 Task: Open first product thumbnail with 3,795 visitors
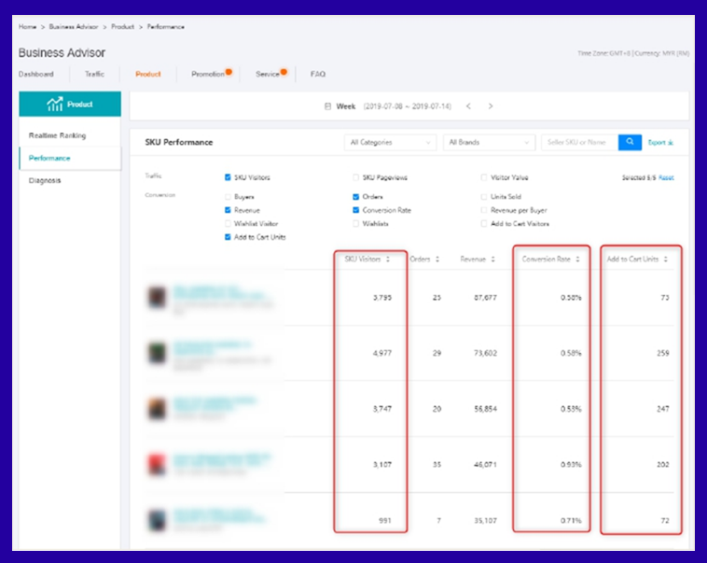158,298
